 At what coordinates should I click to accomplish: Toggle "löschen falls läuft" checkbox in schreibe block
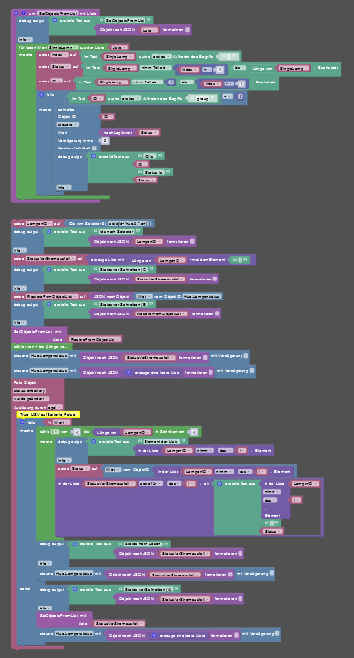(x=94, y=148)
